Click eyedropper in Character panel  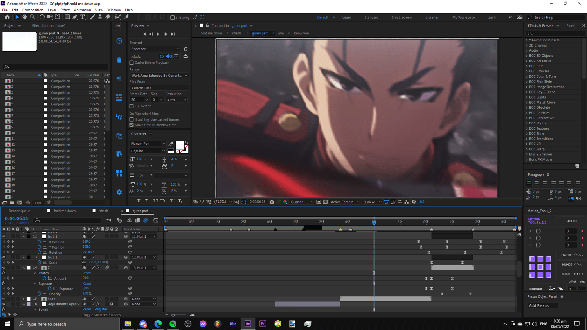pyautogui.click(x=171, y=144)
